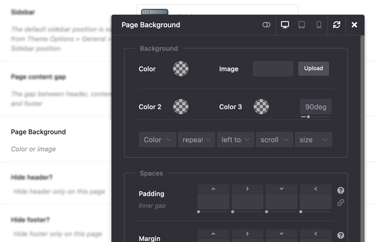Click the reset refresh arrows icon
The image size is (376, 242).
[x=337, y=25]
